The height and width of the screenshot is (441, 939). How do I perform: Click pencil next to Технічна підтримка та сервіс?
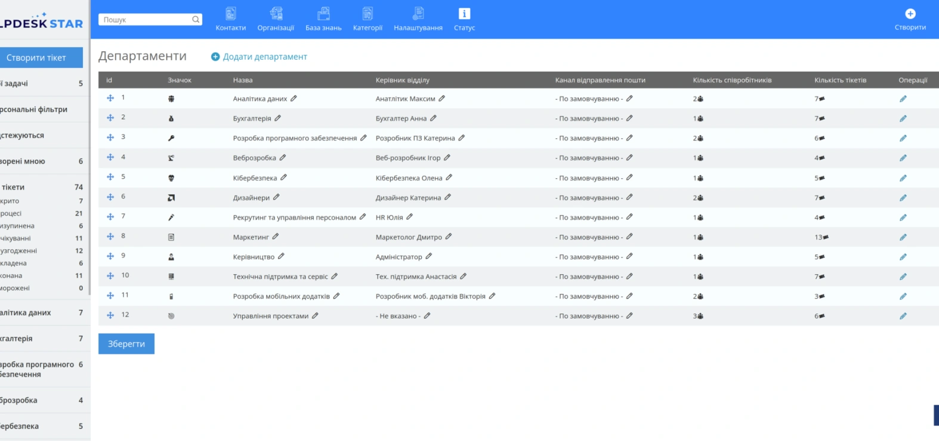[x=334, y=276]
